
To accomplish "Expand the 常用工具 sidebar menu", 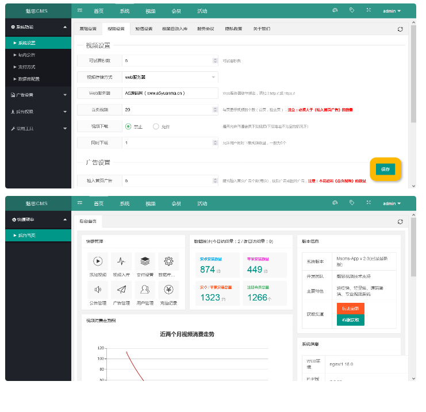I will click(38, 128).
